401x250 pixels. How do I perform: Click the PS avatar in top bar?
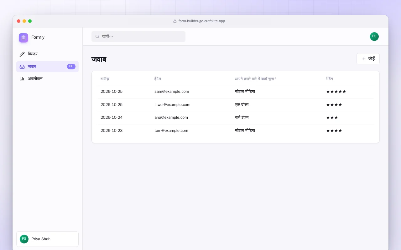pyautogui.click(x=374, y=37)
